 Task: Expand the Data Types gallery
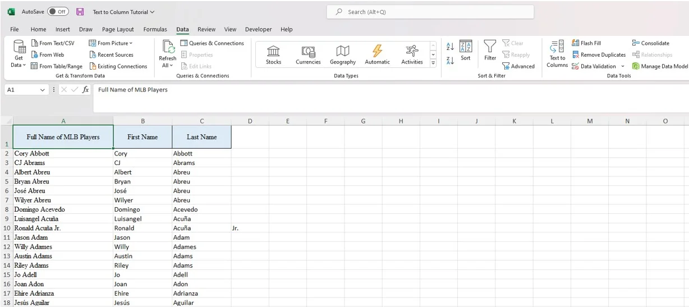pos(433,64)
